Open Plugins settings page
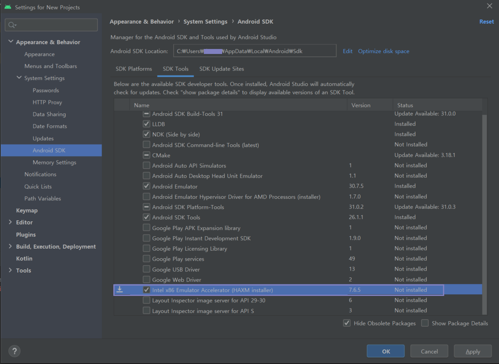Screen dimensions: 499x364 (26, 235)
